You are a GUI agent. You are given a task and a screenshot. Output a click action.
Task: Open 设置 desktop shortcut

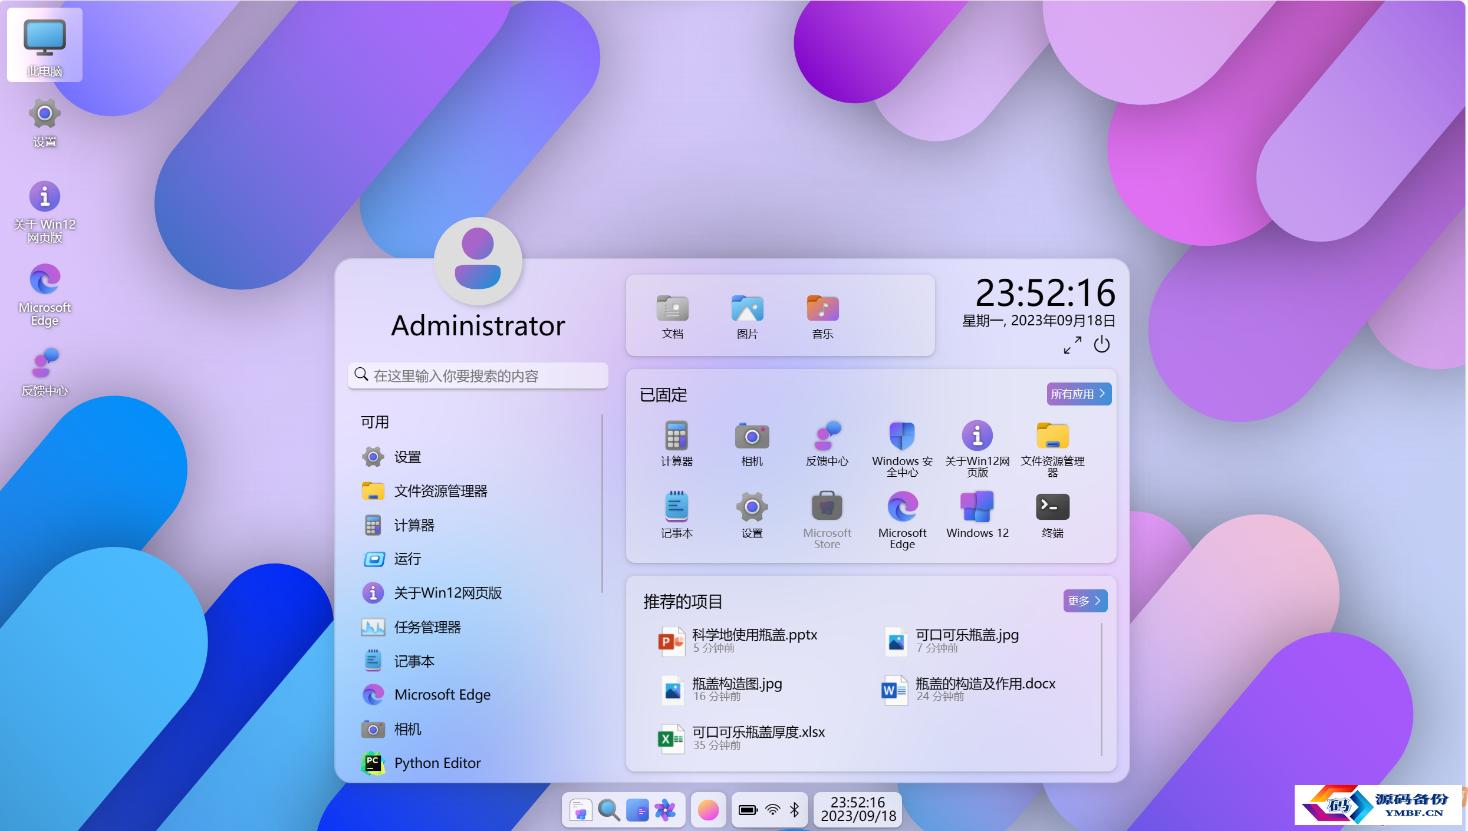coord(45,123)
